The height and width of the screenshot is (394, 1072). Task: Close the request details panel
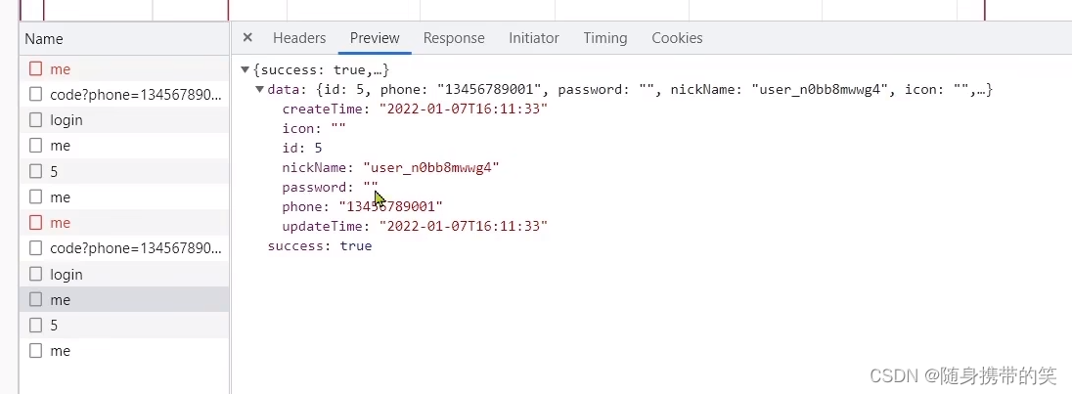[247, 38]
